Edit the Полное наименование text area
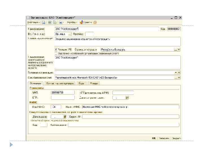The width and height of the screenshot is (203, 152). click(118, 42)
